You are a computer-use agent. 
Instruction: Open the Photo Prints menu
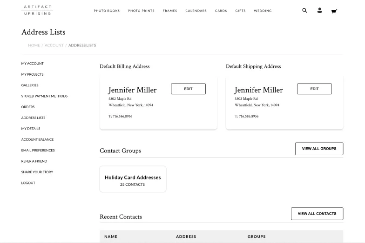(142, 11)
